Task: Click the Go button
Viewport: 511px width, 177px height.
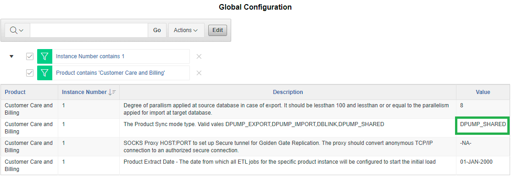Action: 157,30
